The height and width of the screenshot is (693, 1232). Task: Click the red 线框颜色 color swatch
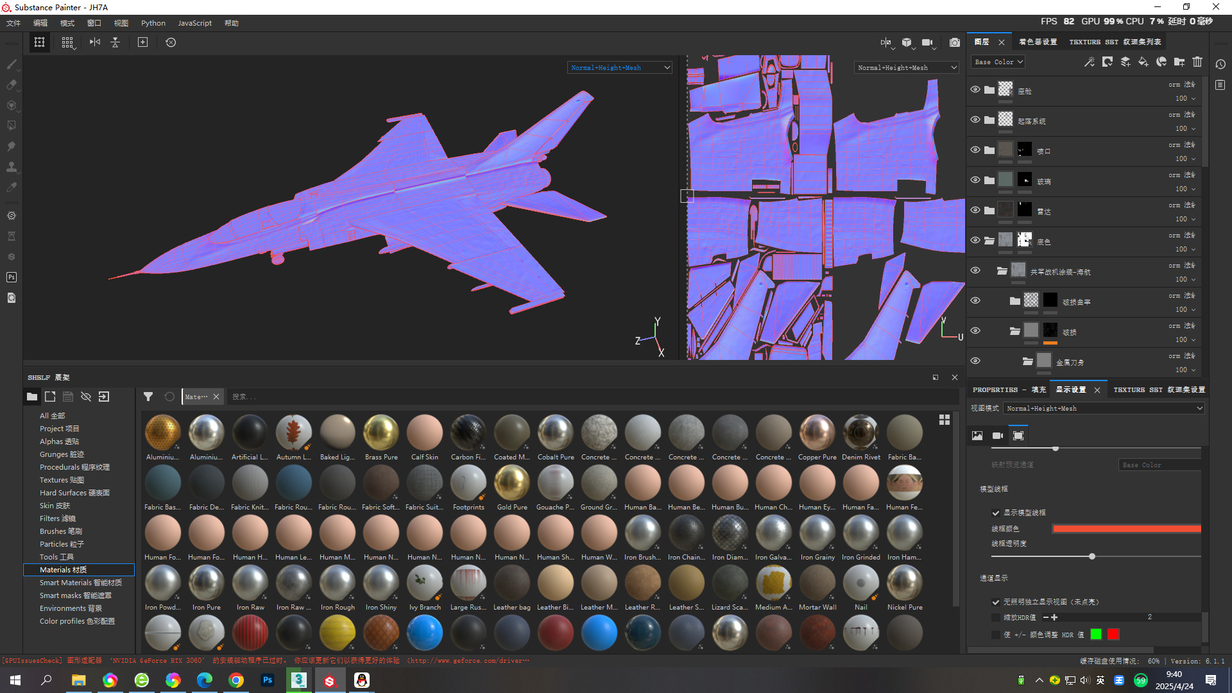click(x=1126, y=529)
